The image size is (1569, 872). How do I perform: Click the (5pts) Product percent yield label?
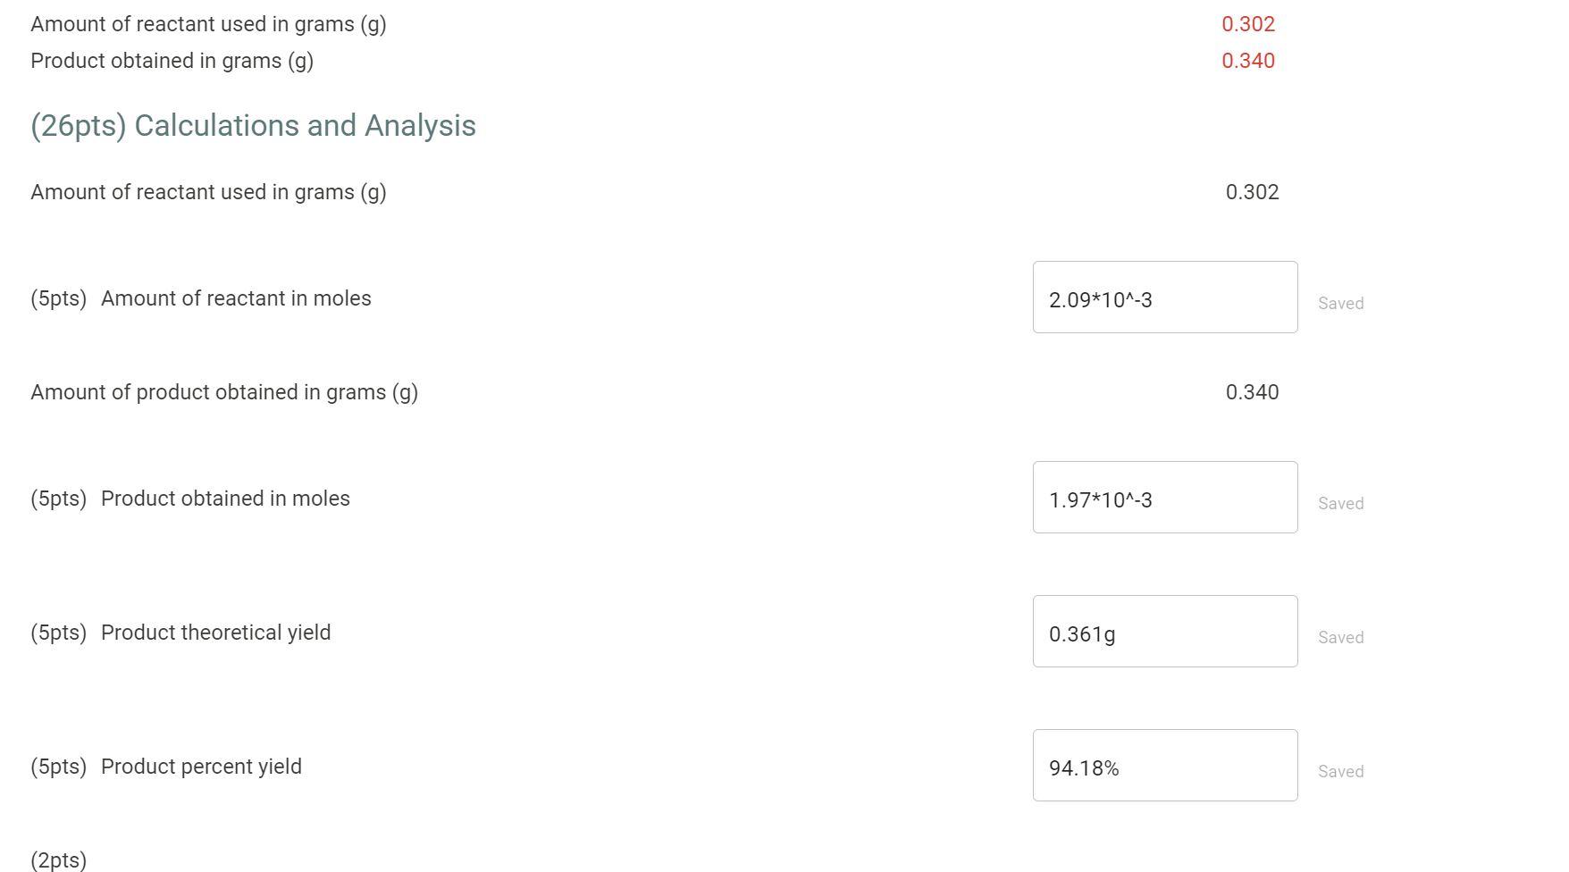166,766
